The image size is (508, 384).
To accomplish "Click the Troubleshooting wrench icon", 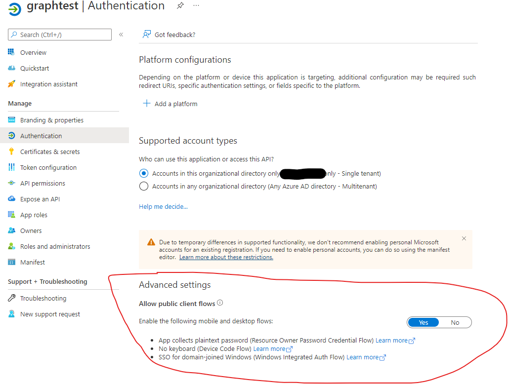I will [11, 298].
